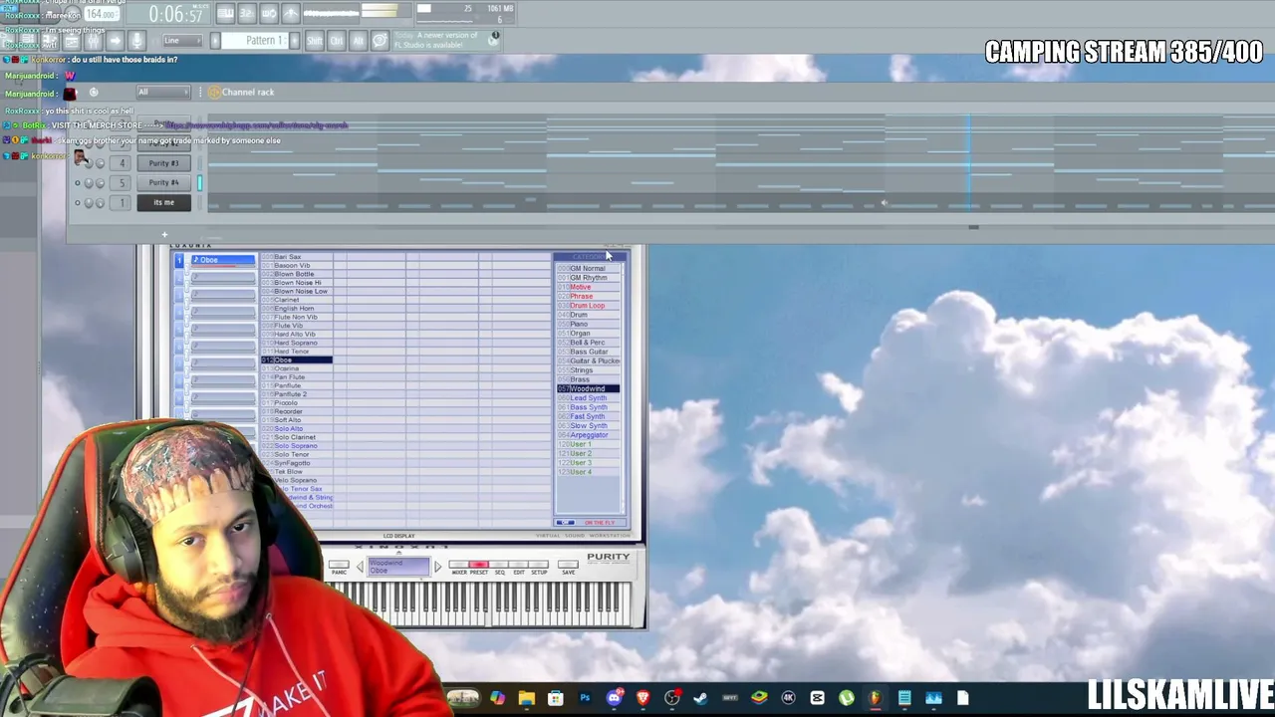1275x717 pixels.
Task: Click the microphone icon in FL Studio toolbar
Action: 136,41
